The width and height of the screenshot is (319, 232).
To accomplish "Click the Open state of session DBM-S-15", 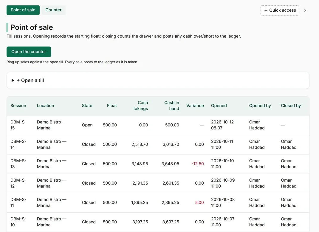I will pyautogui.click(x=87, y=125).
